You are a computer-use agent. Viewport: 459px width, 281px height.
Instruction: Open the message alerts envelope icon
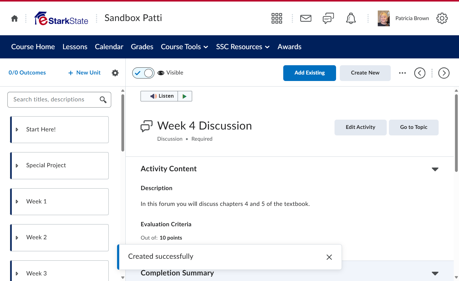pyautogui.click(x=306, y=18)
